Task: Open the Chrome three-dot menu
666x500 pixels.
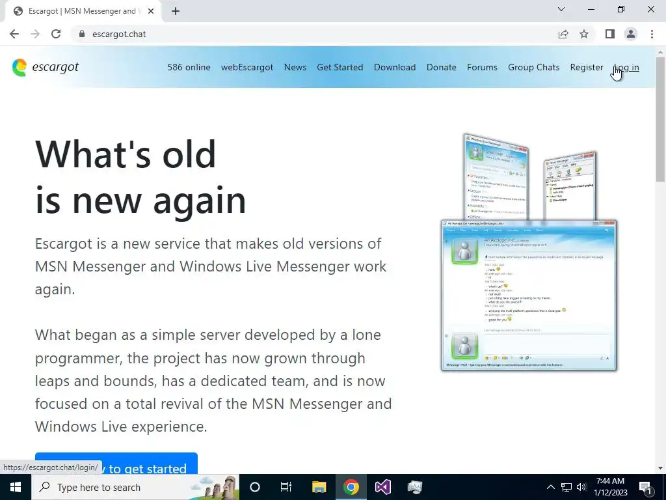Action: click(652, 34)
